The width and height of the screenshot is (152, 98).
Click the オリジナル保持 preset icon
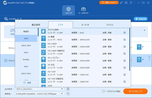coord(43,32)
